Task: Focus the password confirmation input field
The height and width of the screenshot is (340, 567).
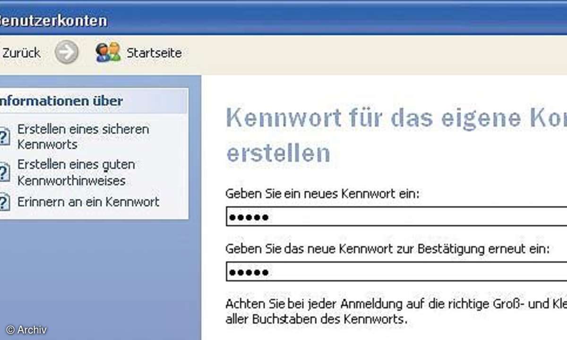Action: 396,272
